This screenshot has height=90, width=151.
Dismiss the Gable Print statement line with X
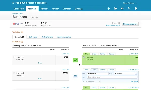pos(14,57)
